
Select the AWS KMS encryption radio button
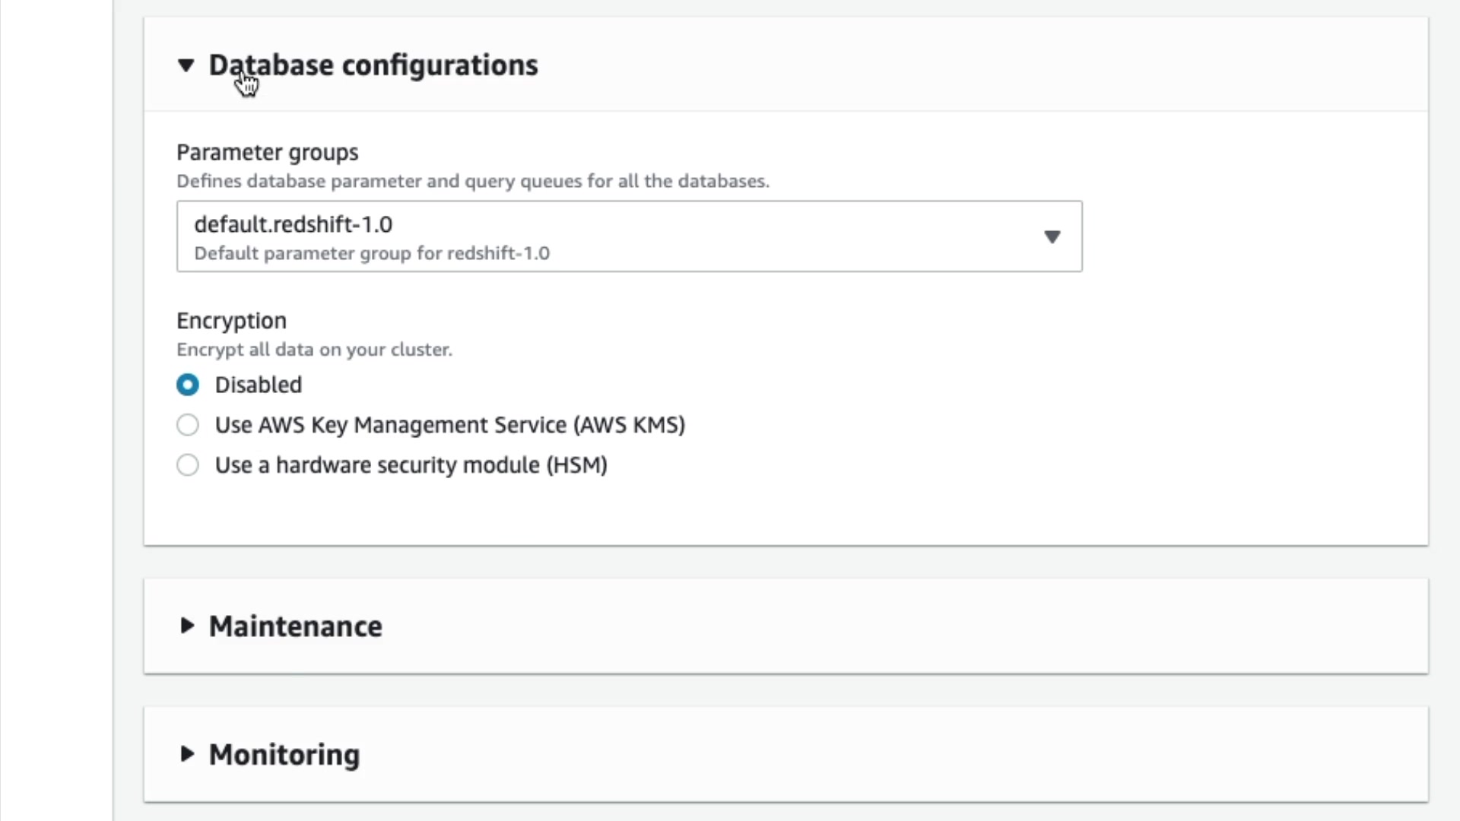point(188,425)
